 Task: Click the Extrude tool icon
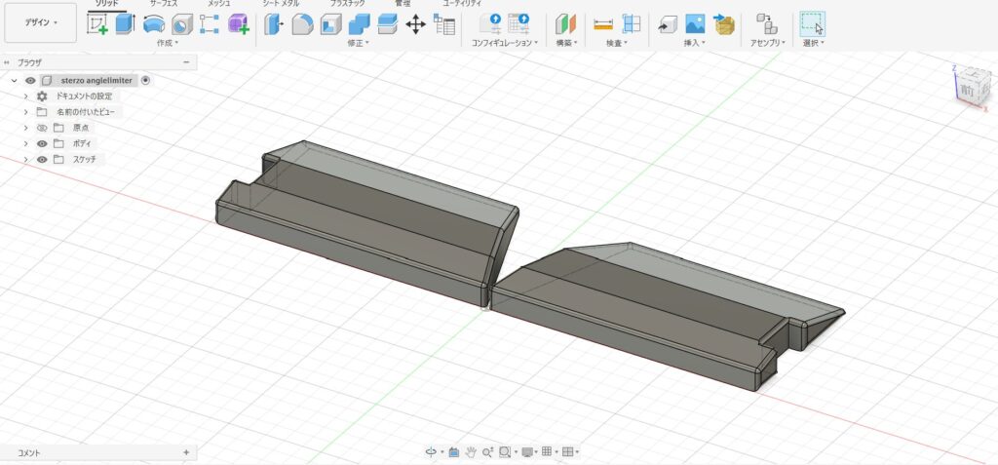126,24
